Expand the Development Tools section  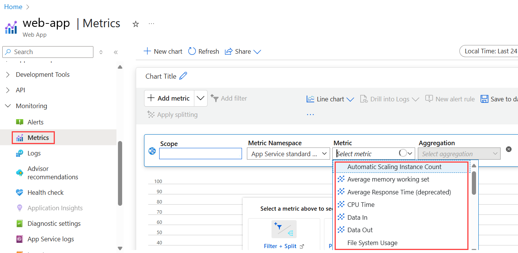pos(8,75)
